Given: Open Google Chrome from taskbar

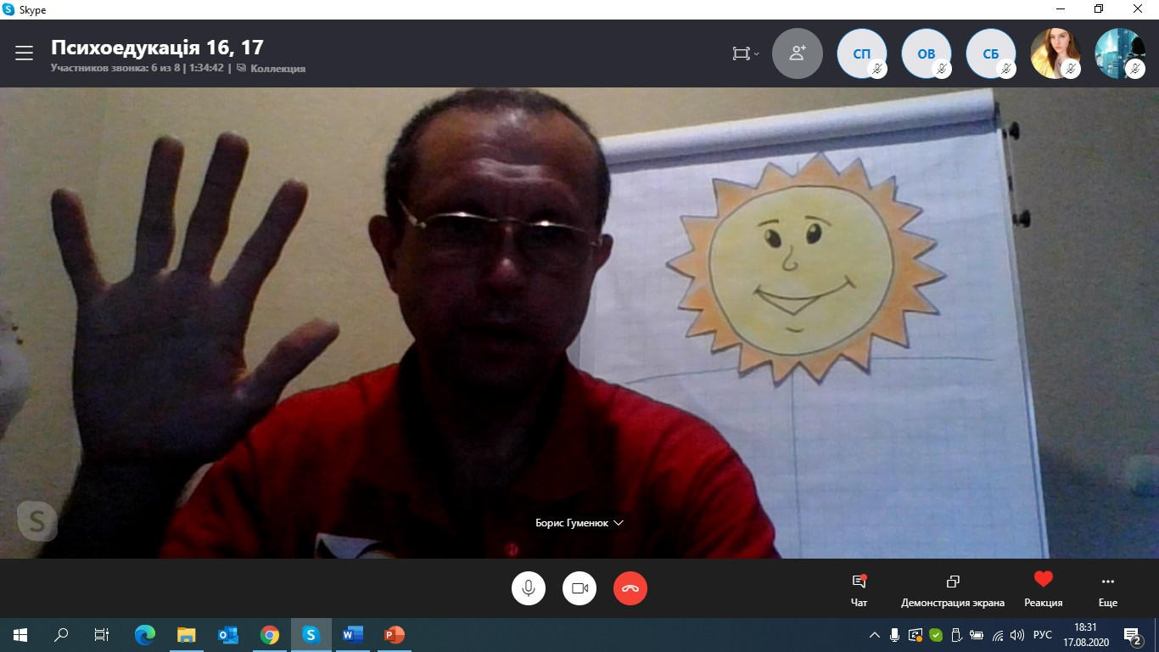Looking at the screenshot, I should point(270,634).
